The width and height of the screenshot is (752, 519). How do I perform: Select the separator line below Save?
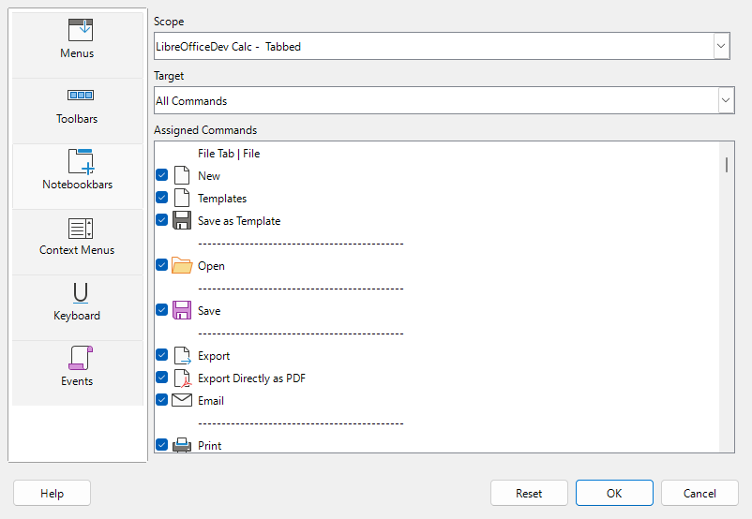[x=301, y=334]
